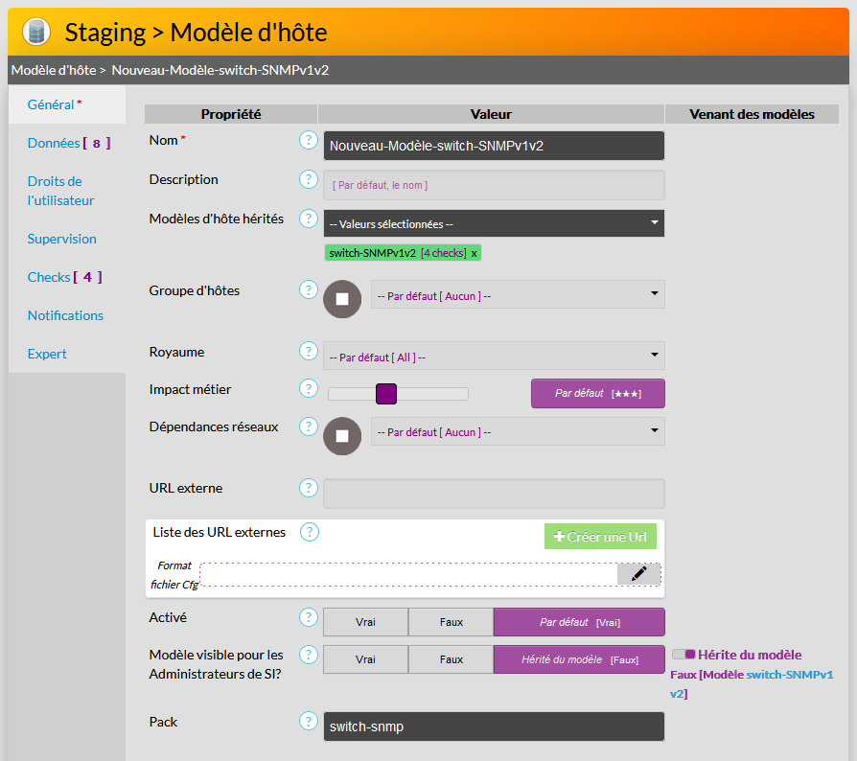The width and height of the screenshot is (857, 761).
Task: Remove the switch-SNMPv1v2 inherited model tag
Action: (474, 253)
